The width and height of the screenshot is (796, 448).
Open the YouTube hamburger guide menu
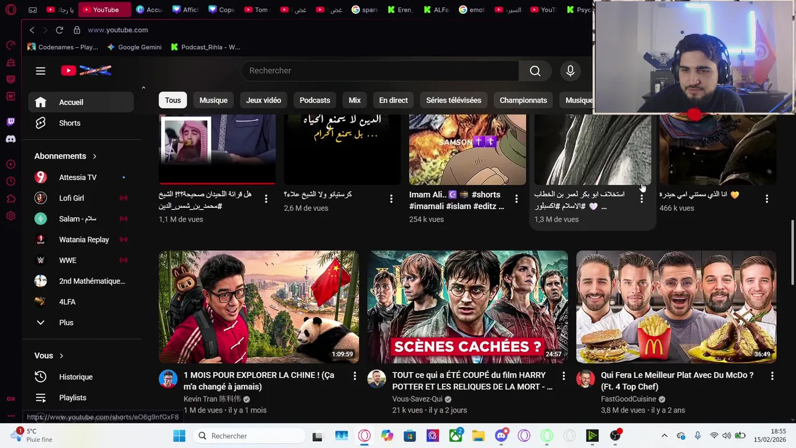(x=40, y=71)
